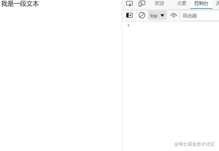Create a live expression with eye icon
This screenshot has width=219, height=151.
pyautogui.click(x=174, y=15)
